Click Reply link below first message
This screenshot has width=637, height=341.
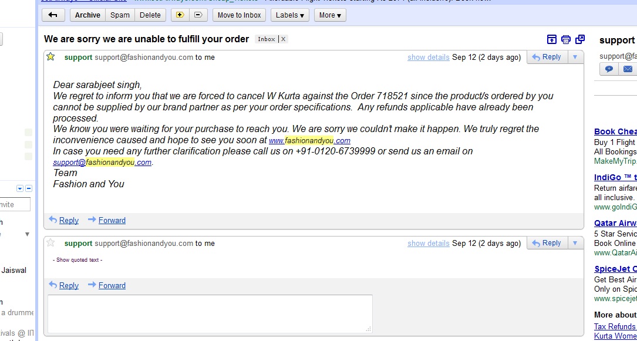69,221
